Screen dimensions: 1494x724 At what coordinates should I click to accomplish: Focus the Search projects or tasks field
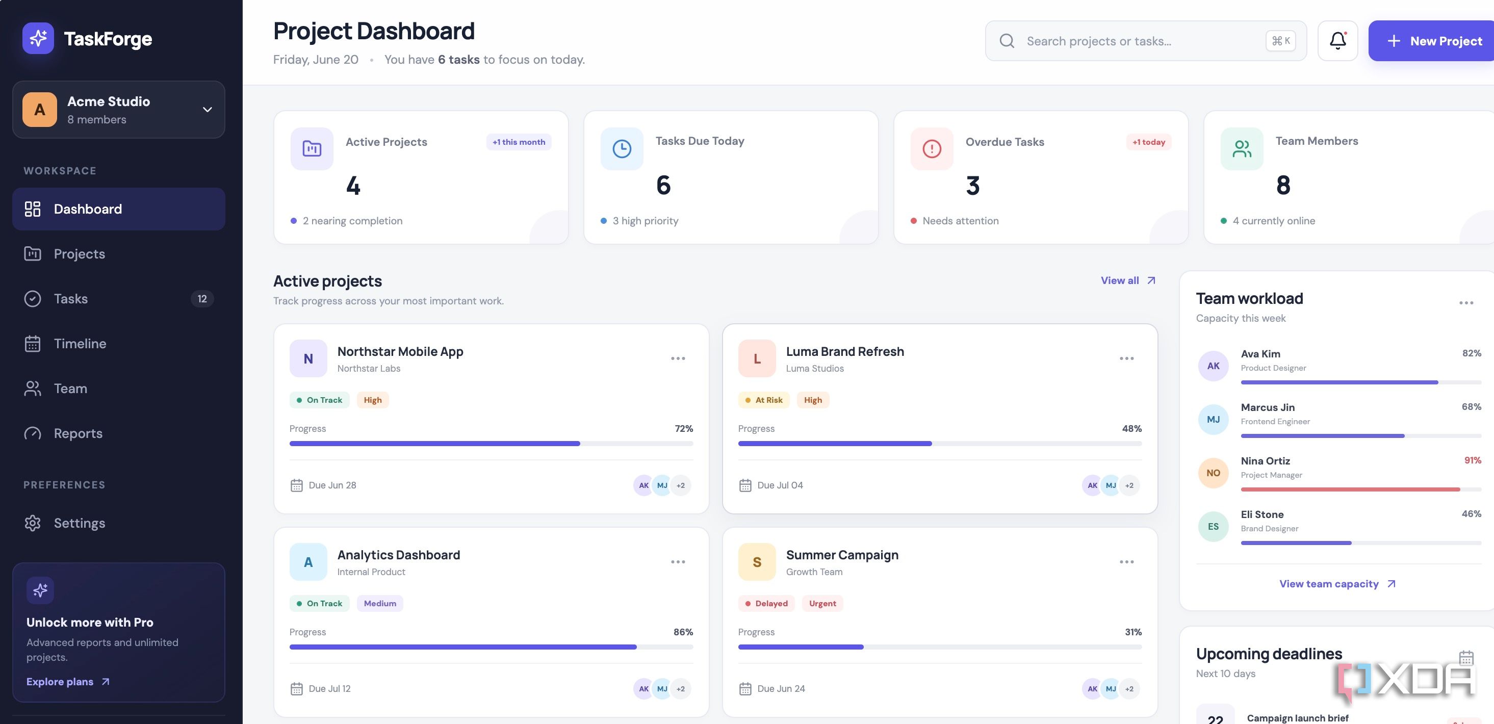[1145, 41]
